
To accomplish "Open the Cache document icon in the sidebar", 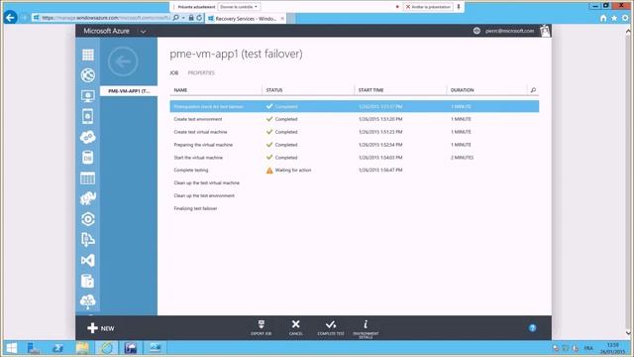I will (88, 281).
